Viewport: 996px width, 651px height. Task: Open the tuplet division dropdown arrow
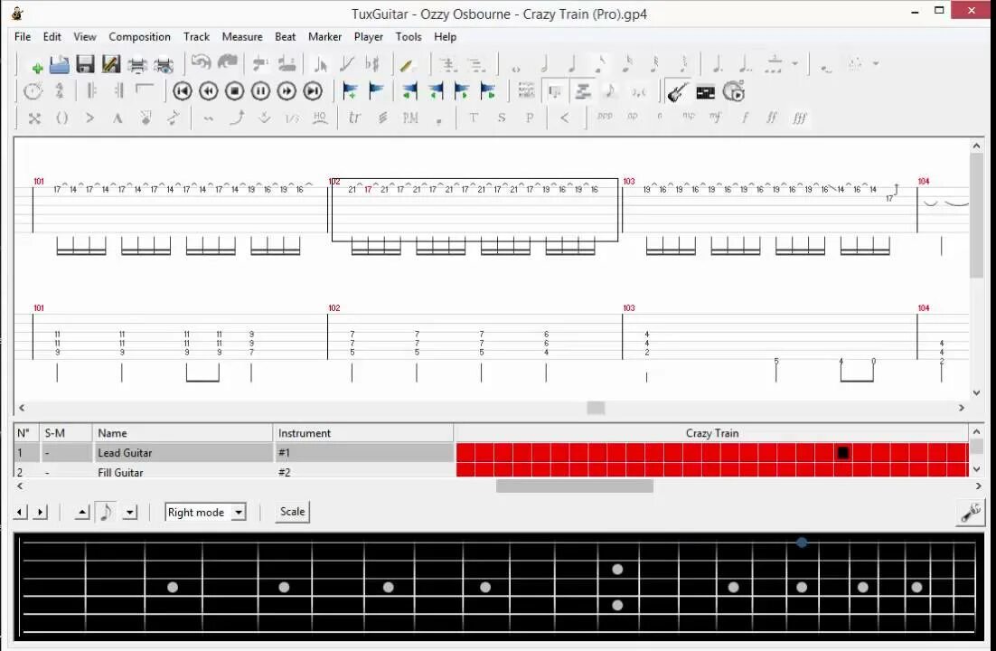(794, 63)
